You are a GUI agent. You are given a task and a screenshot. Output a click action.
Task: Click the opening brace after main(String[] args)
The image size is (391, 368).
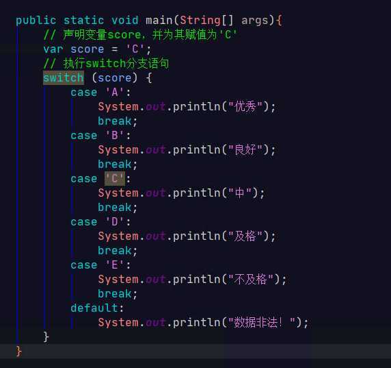279,21
